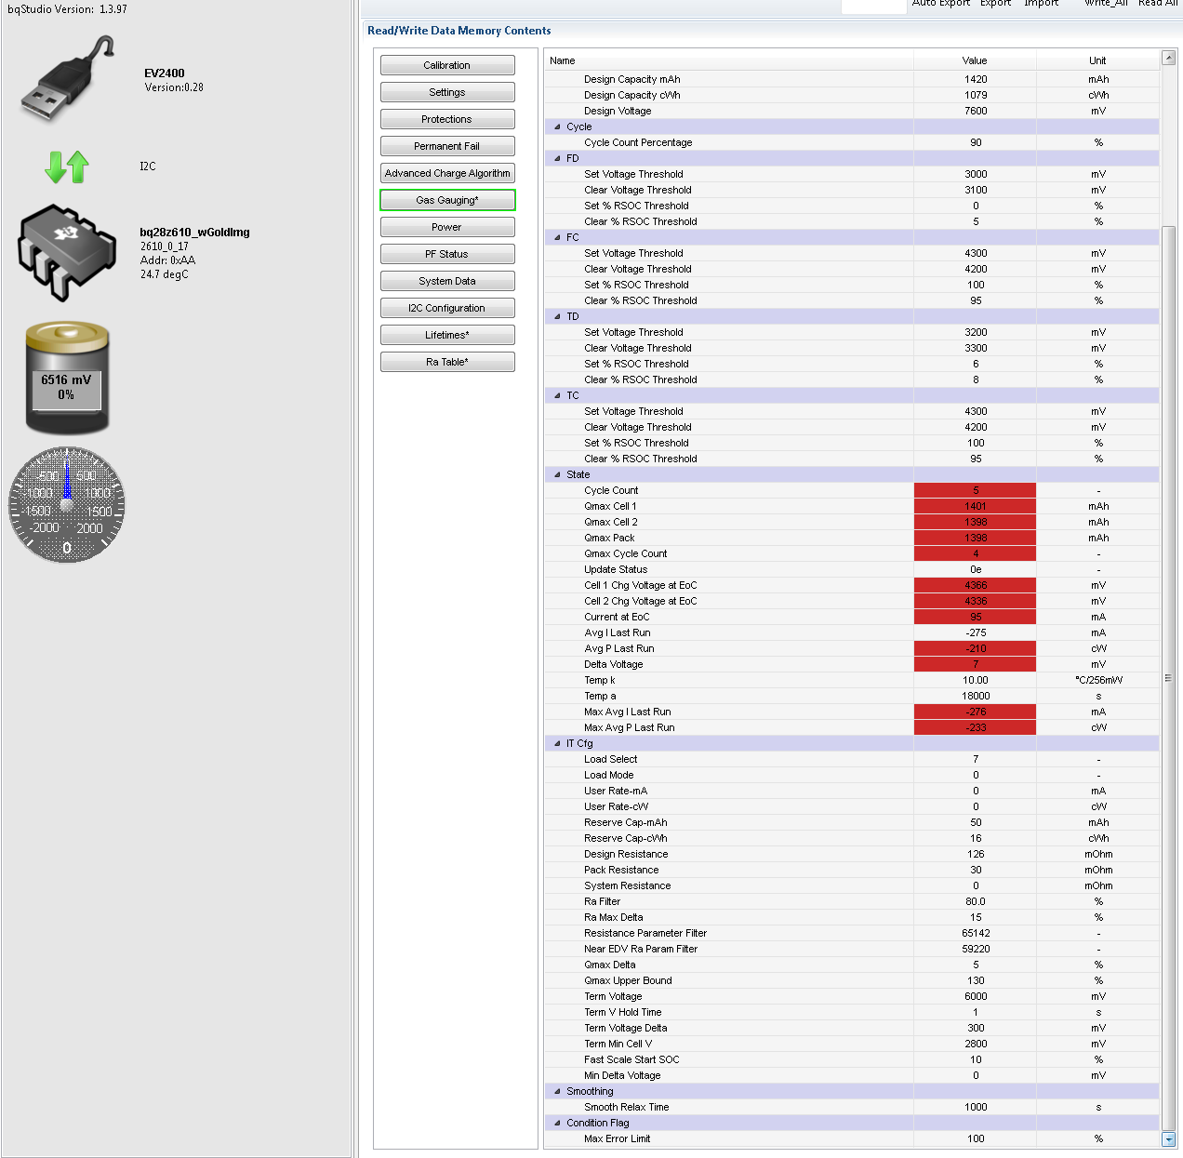Collapse the TC group
Image resolution: width=1183 pixels, height=1158 pixels.
tap(558, 395)
